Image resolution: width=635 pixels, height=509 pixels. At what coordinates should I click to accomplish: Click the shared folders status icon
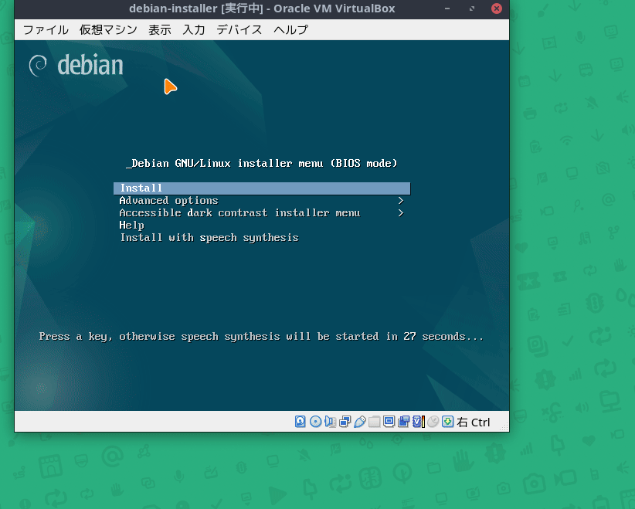(374, 422)
